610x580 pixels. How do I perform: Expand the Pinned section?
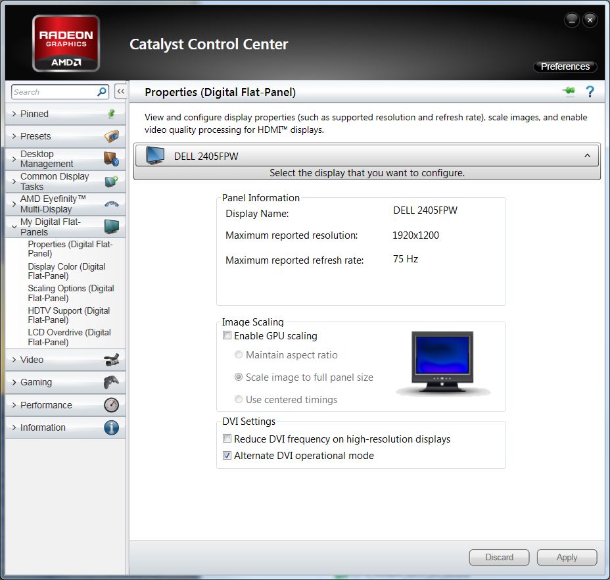(65, 114)
